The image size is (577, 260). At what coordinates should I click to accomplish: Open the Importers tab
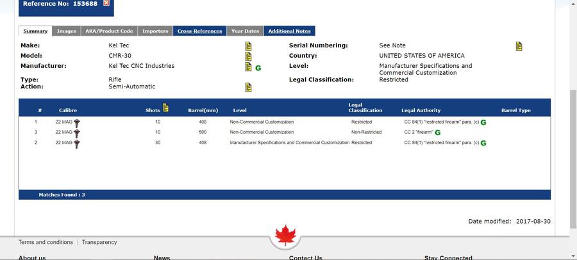coord(155,31)
